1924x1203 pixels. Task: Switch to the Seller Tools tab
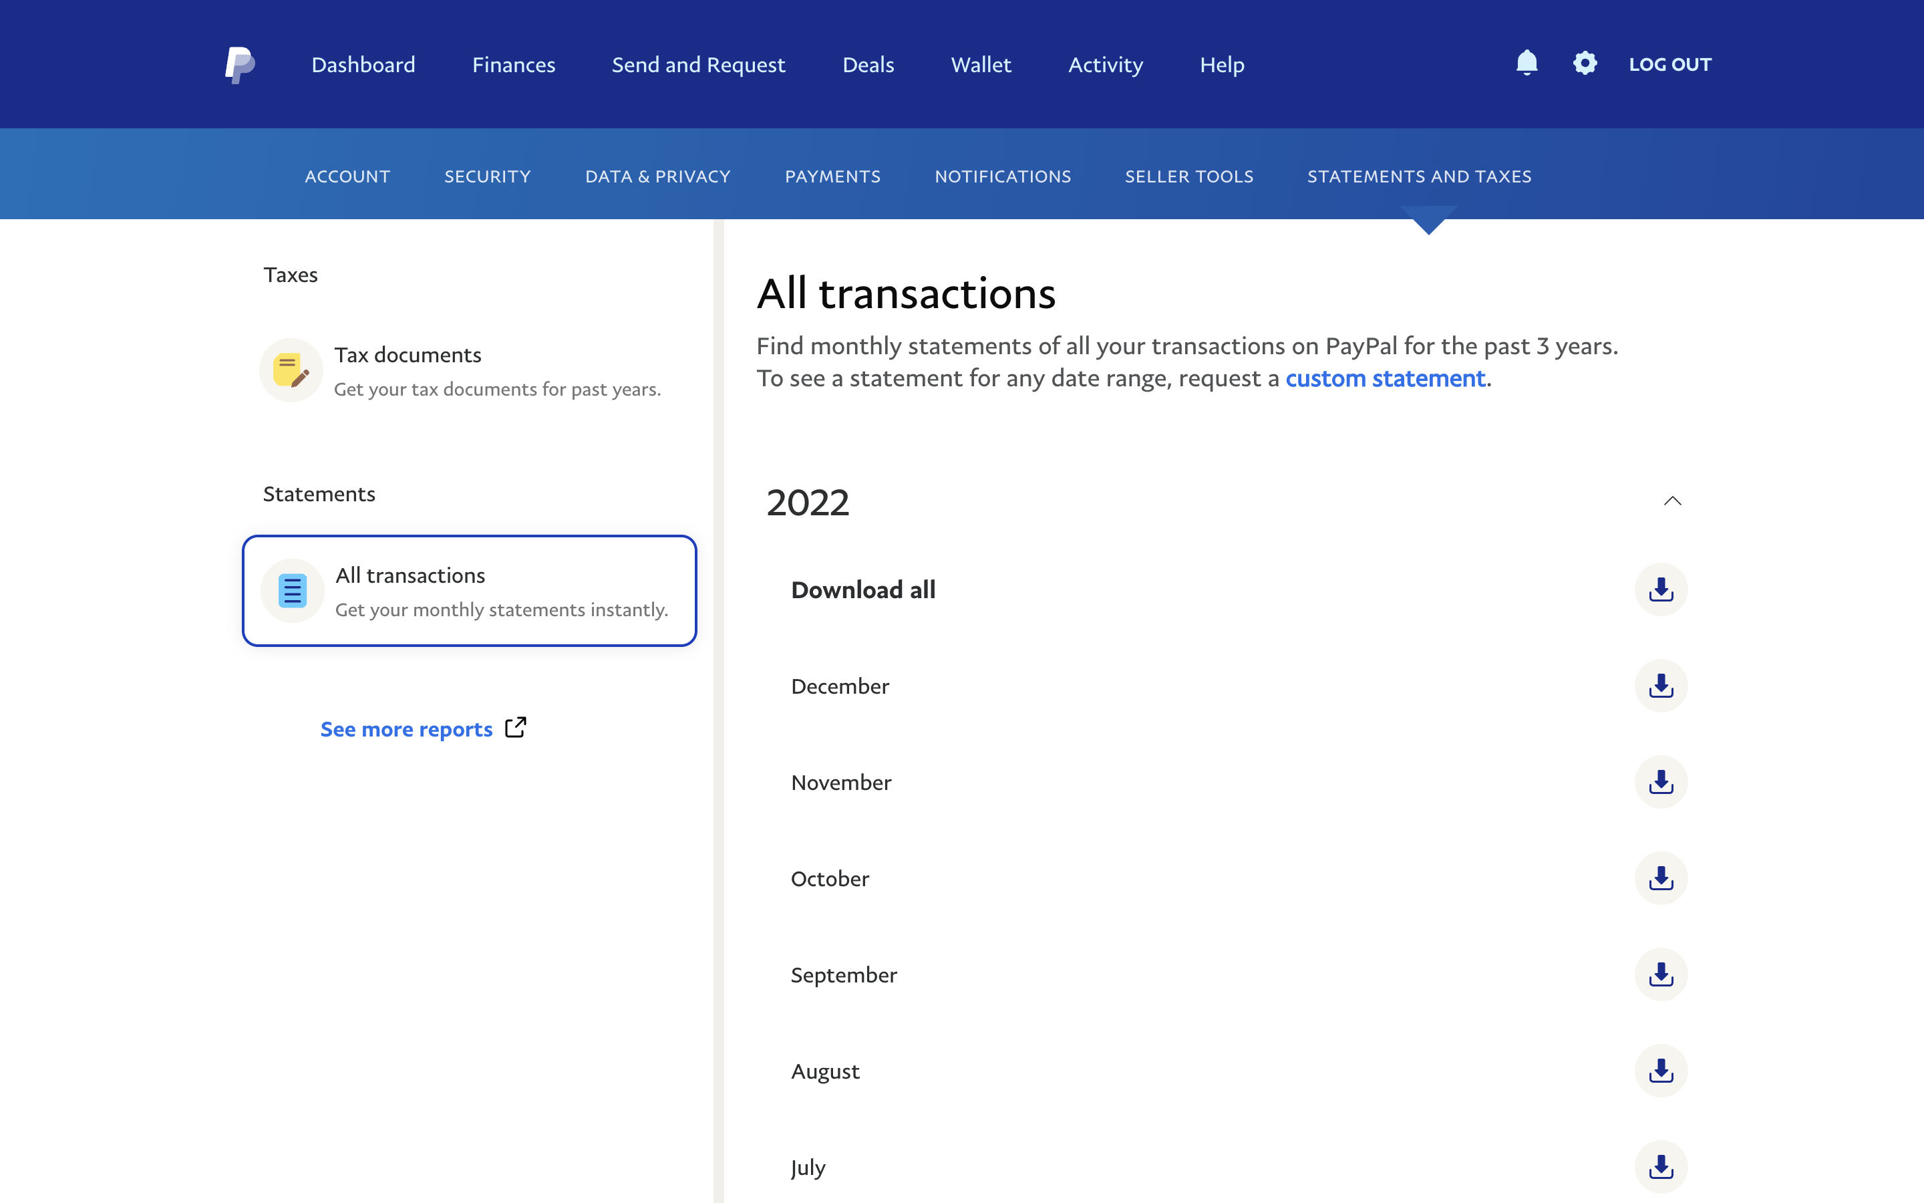point(1188,176)
